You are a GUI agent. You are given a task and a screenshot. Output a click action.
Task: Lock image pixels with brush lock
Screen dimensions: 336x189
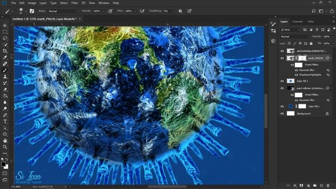295,44
